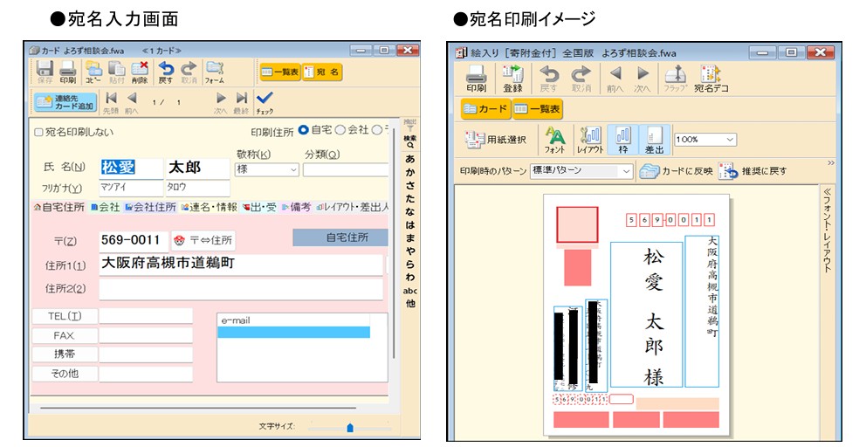Screen dimensions: 866x447
Task: Click the 登録 register icon in preview window
Action: 512,78
